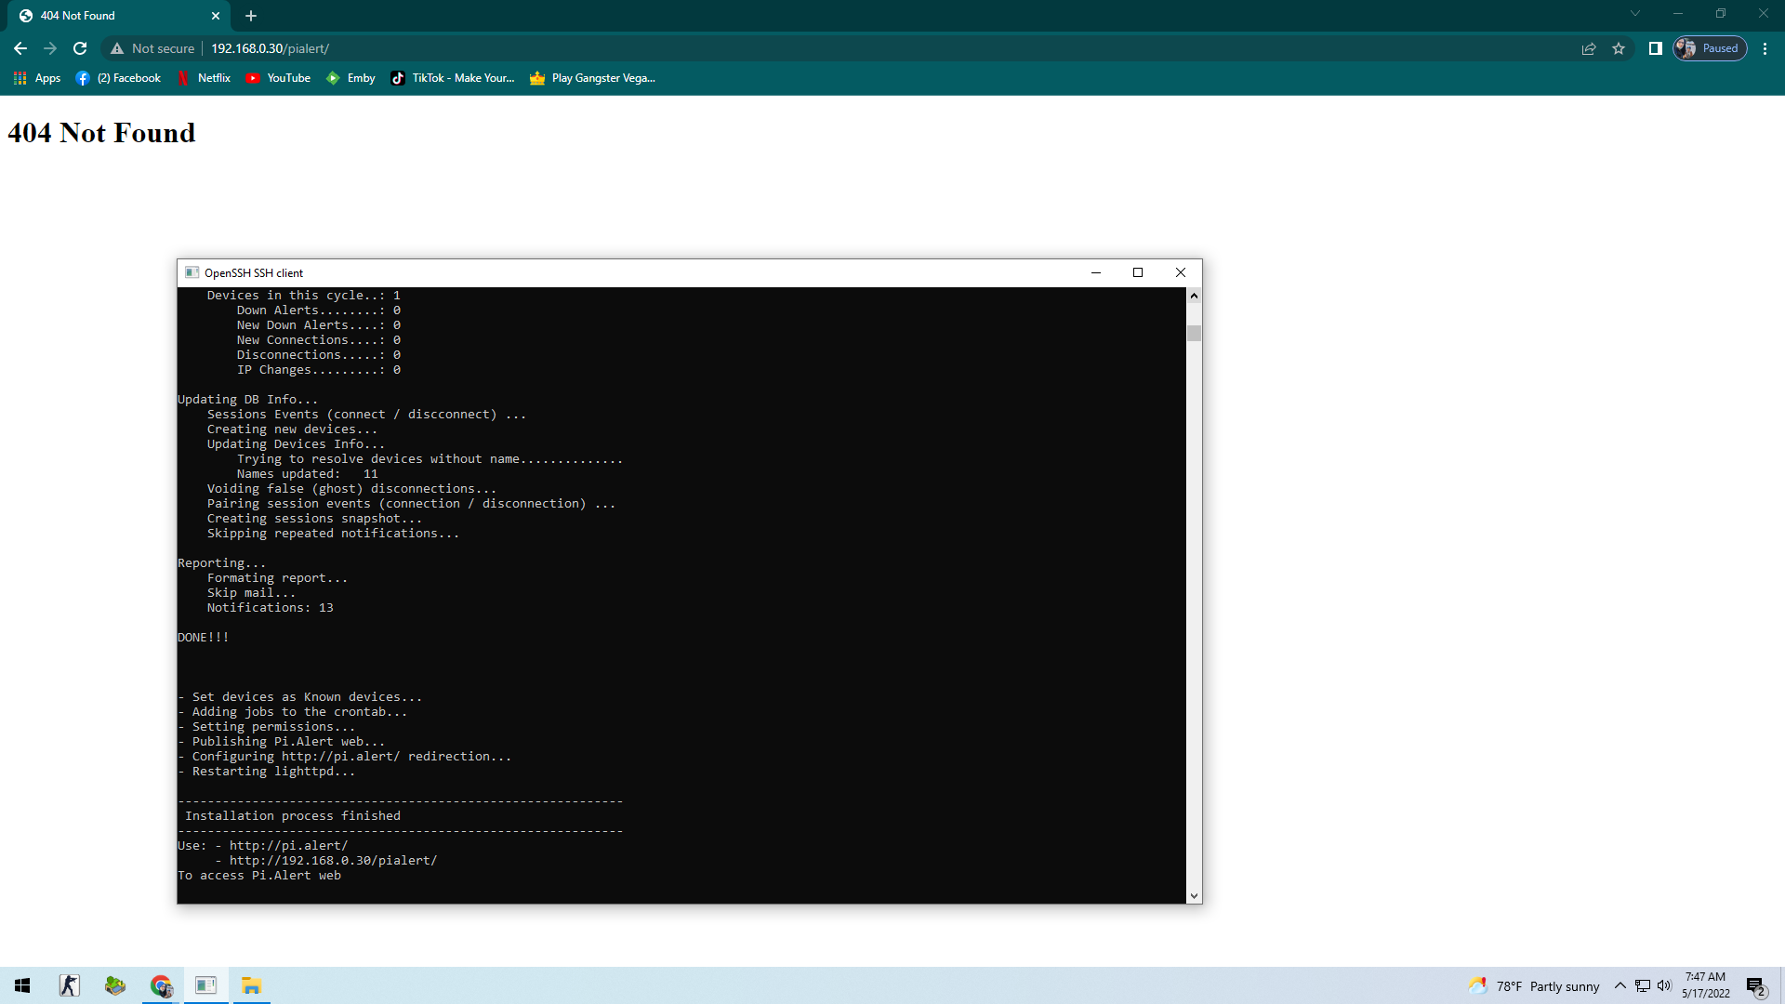Click the Paused profile button
Viewport: 1785px width, 1004px height.
click(x=1710, y=48)
